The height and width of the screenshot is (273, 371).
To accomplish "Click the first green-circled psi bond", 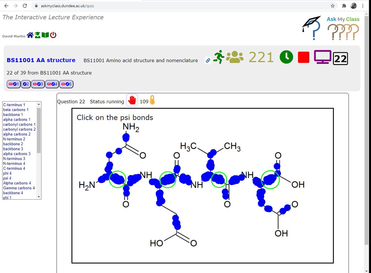I will point(117,179).
